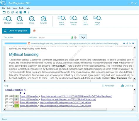Select the Deep check mode
139x121 pixels.
(32, 20)
